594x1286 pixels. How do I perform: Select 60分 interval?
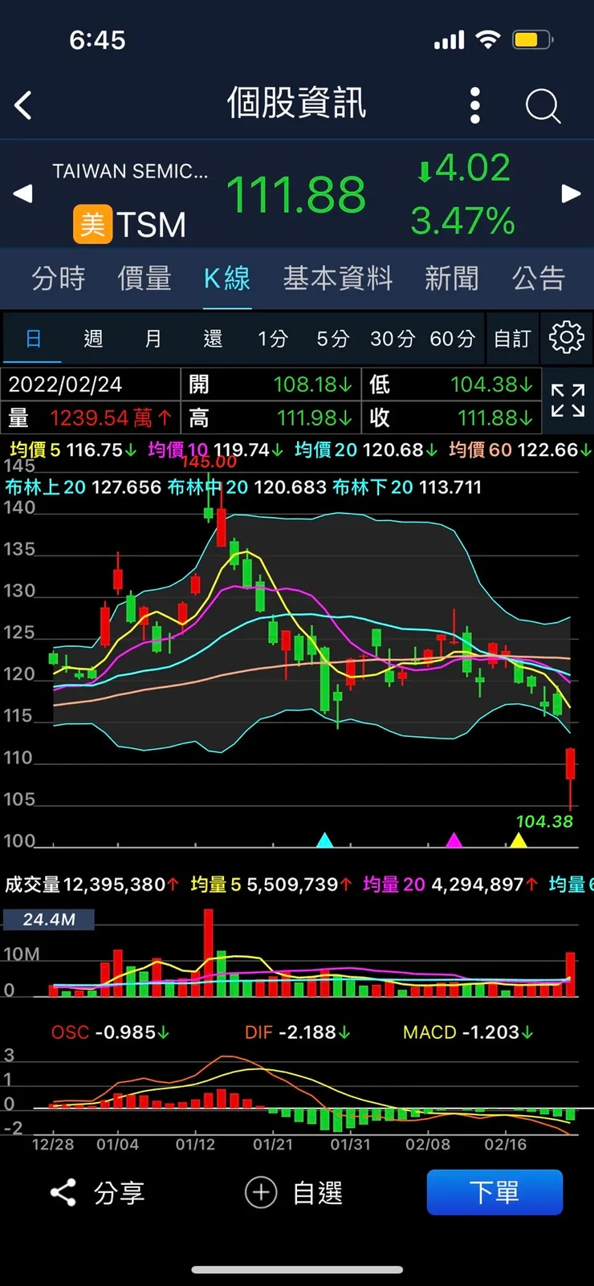[453, 339]
